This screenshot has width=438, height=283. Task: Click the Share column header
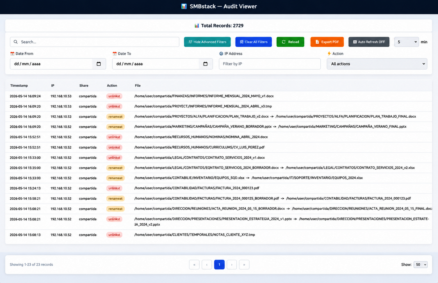pyautogui.click(x=84, y=86)
